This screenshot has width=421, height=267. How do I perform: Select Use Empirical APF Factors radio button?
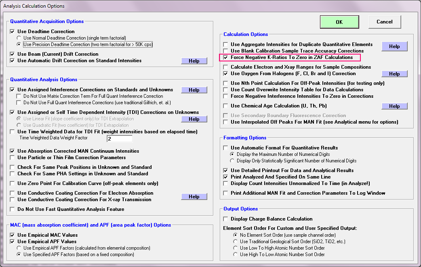pyautogui.click(x=19, y=248)
